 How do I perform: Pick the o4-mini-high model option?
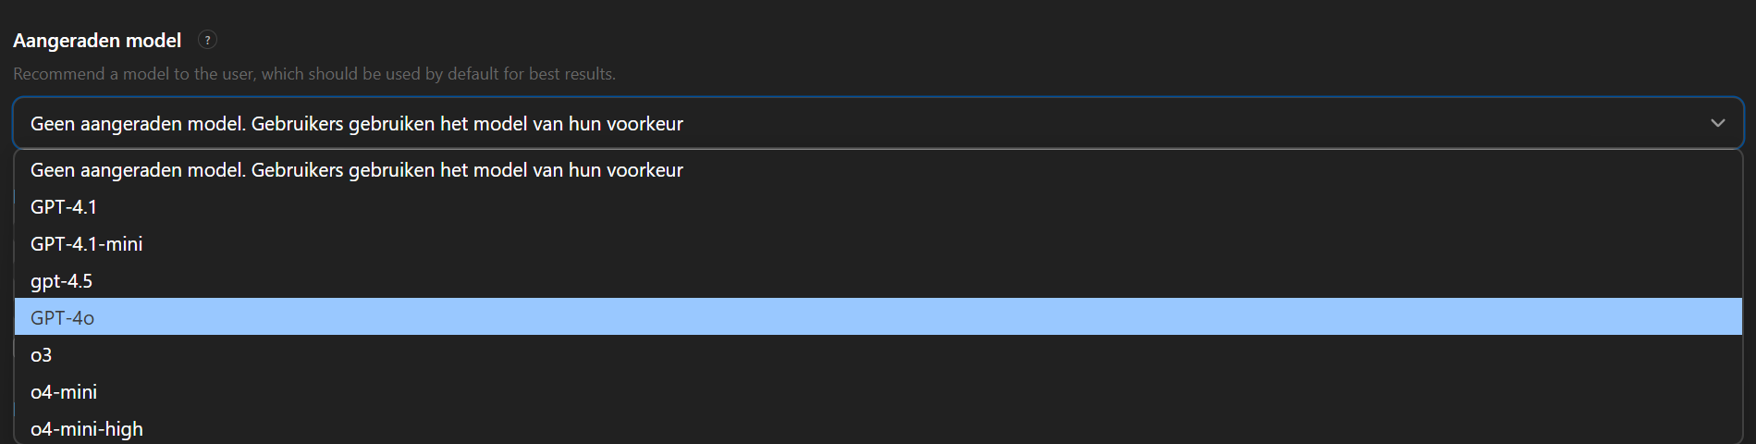click(87, 428)
